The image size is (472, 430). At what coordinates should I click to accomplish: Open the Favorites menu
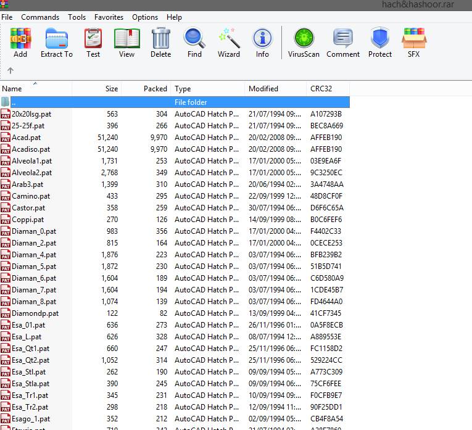coord(109,17)
